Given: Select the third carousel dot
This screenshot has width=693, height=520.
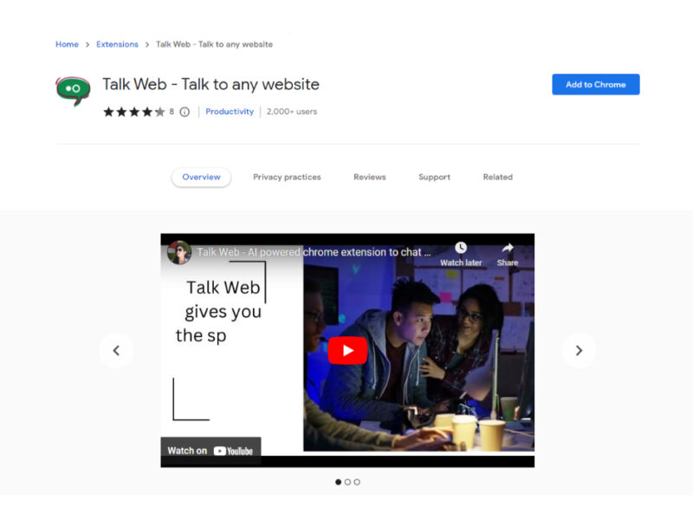Looking at the screenshot, I should (x=357, y=482).
